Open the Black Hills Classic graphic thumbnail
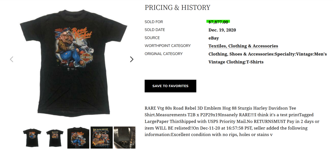 (x=101, y=138)
